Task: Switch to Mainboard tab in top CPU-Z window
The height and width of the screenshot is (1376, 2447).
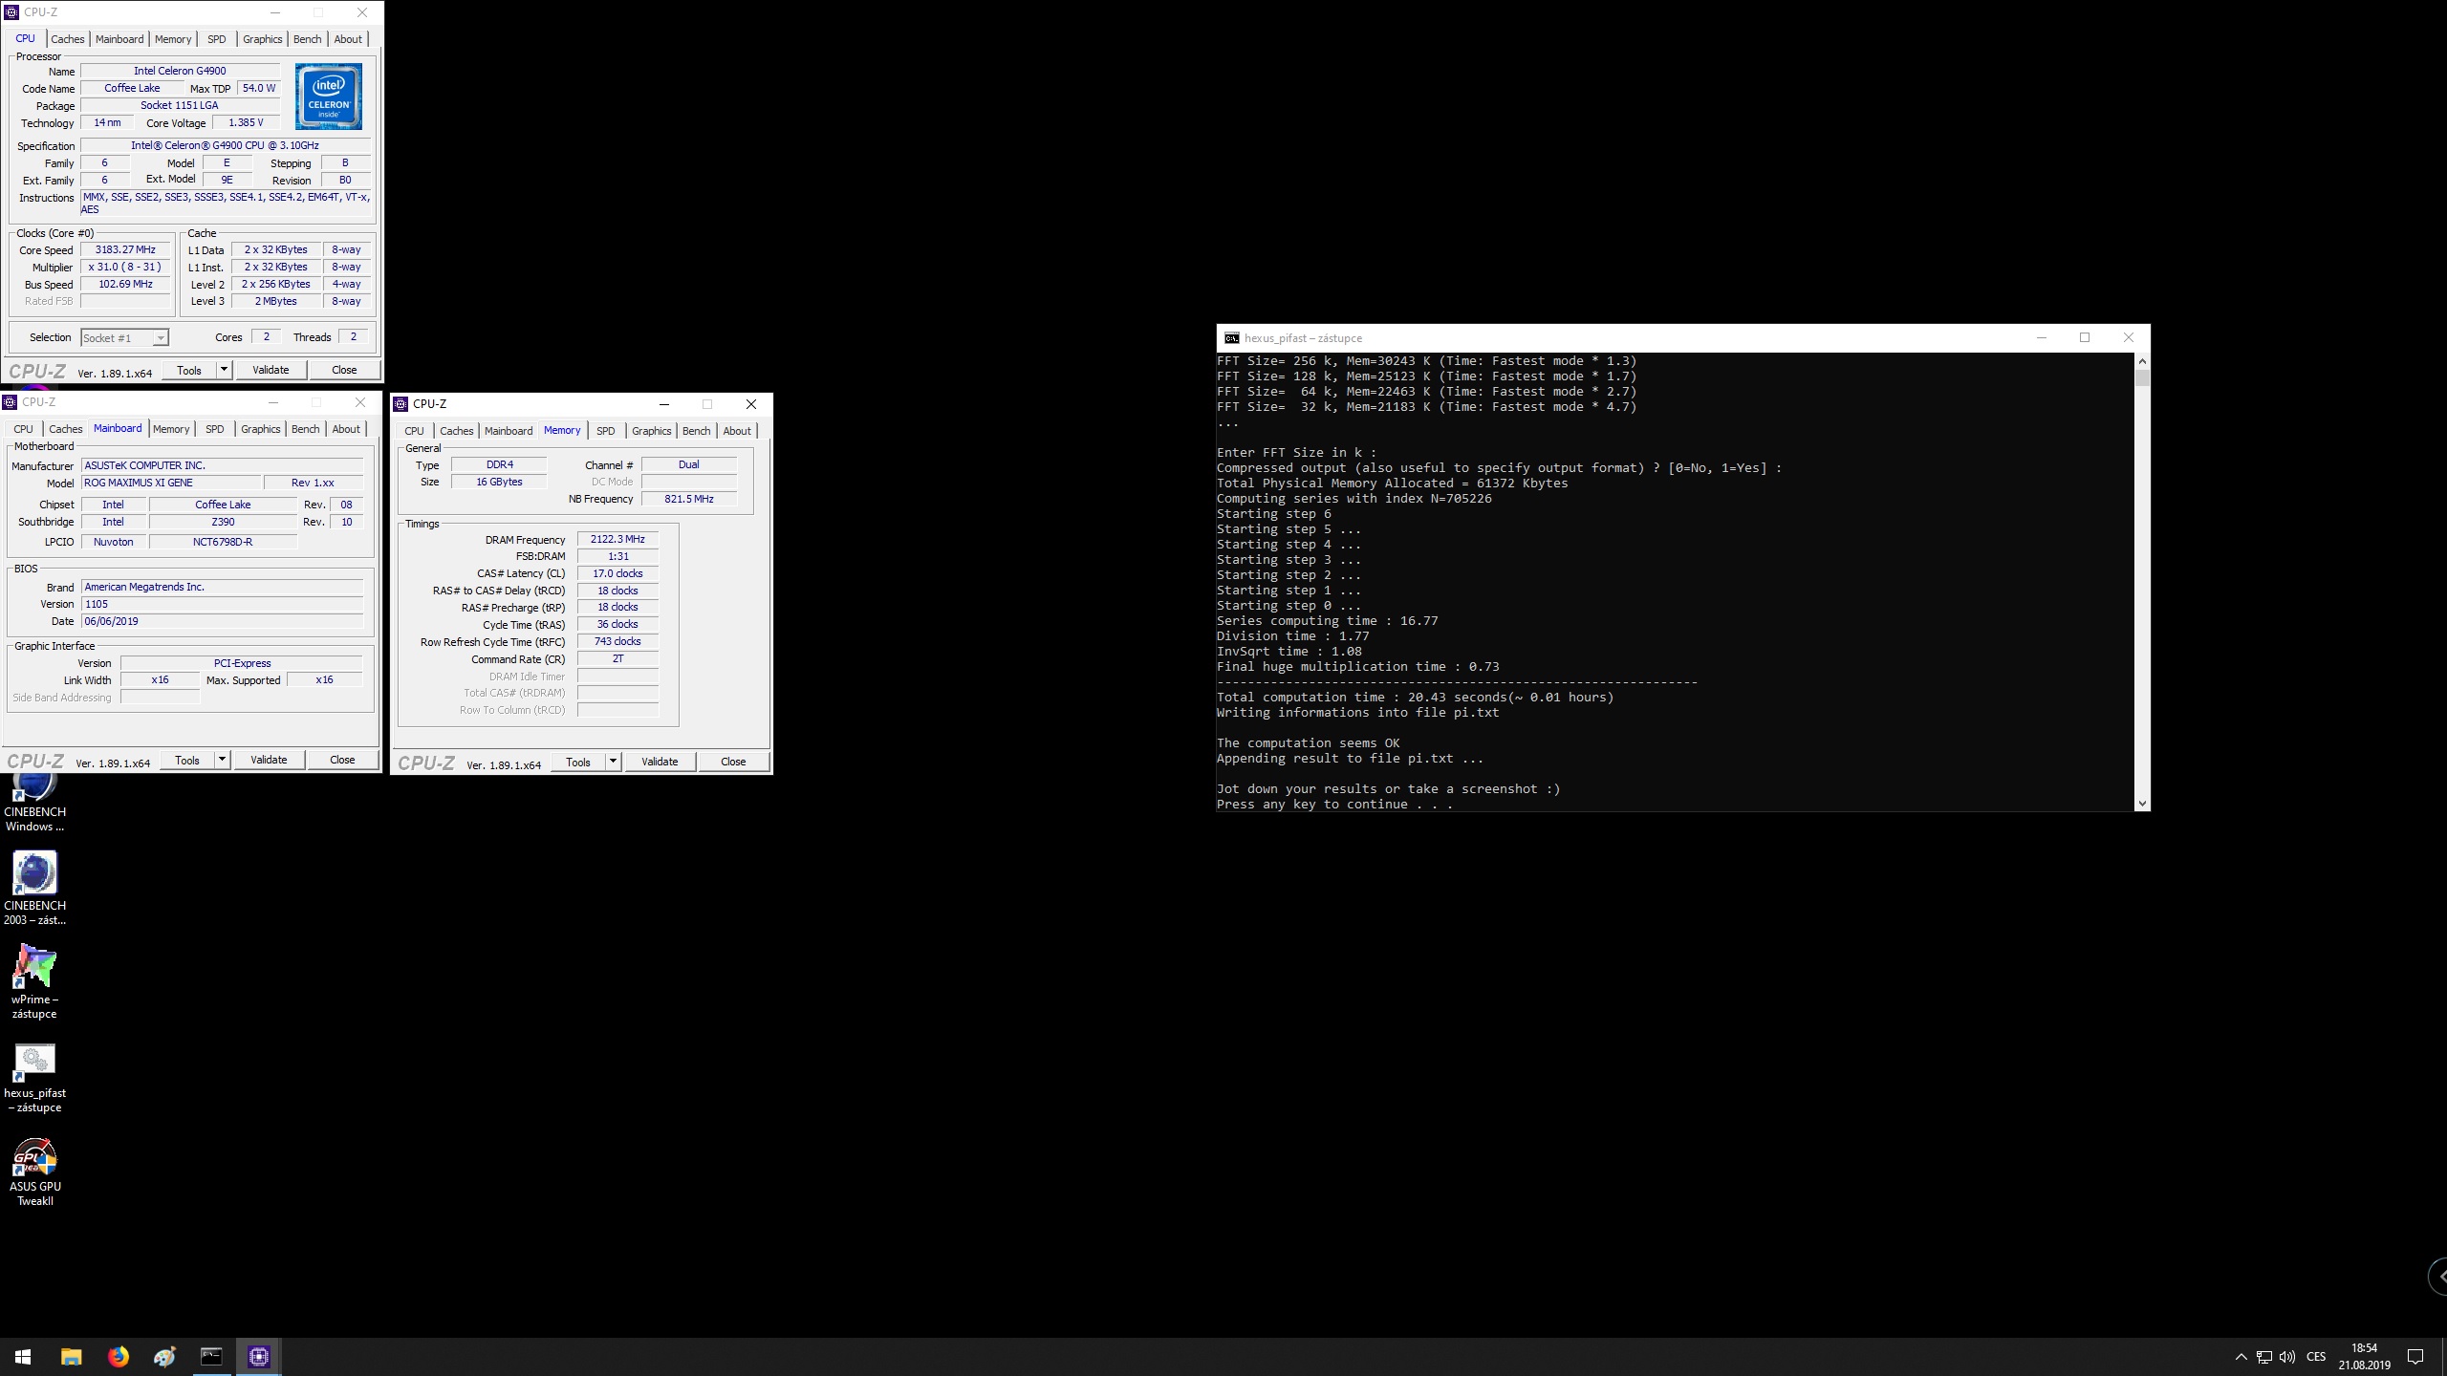Action: click(x=119, y=39)
